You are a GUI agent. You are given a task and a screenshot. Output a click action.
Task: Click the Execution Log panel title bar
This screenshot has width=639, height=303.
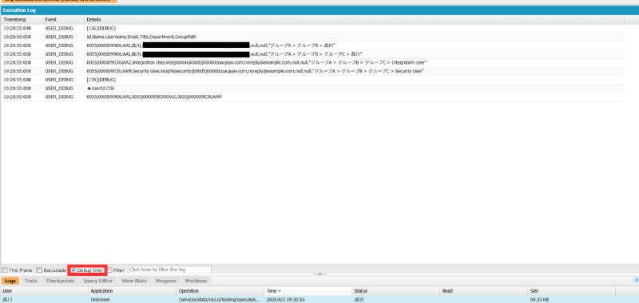[319, 10]
